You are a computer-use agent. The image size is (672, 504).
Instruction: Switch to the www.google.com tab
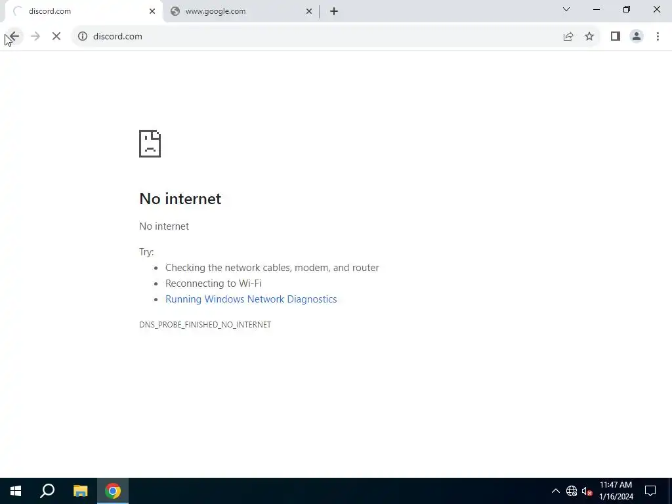(x=241, y=11)
